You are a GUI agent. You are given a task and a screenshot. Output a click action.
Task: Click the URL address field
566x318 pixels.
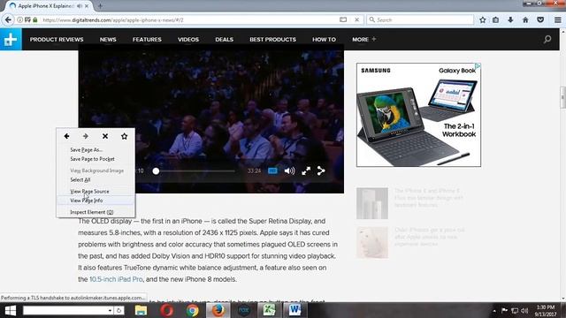pos(187,19)
